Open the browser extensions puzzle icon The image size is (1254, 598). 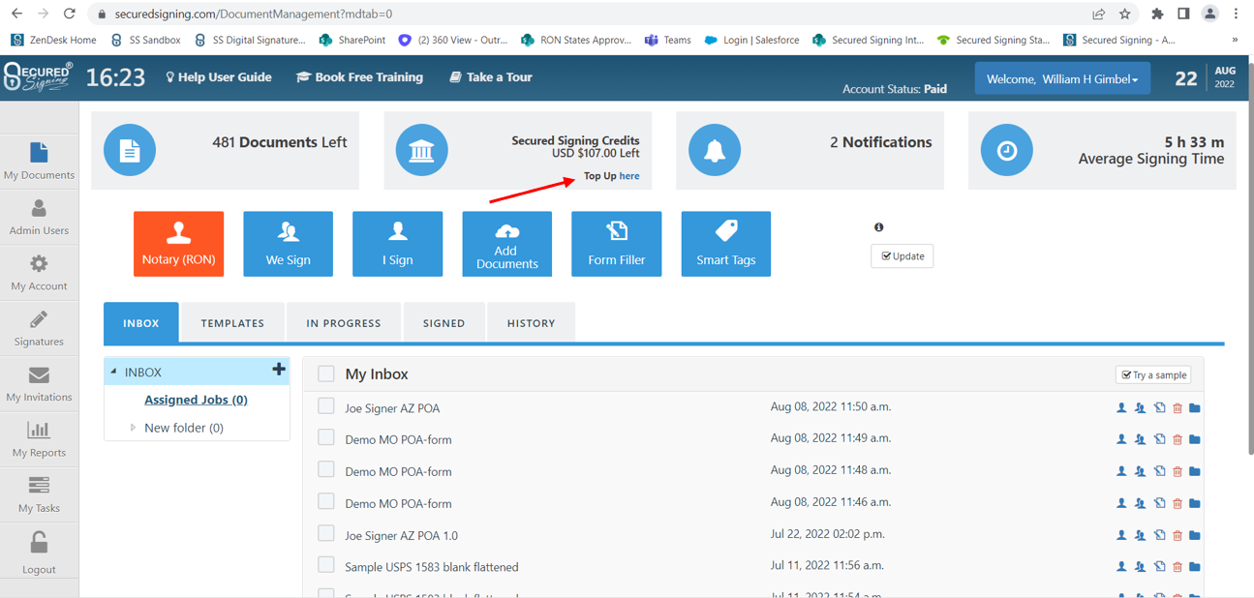pyautogui.click(x=1157, y=14)
